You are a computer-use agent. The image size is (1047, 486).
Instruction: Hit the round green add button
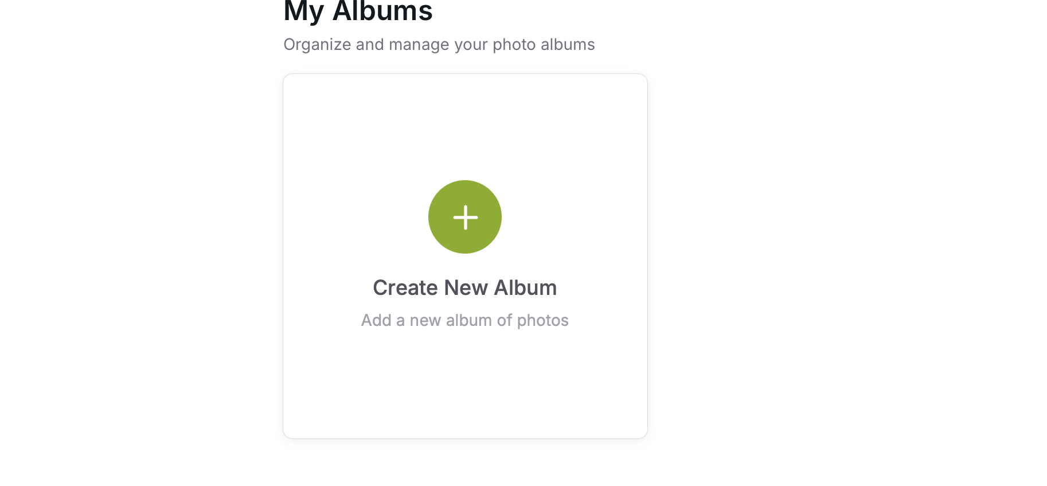point(465,217)
